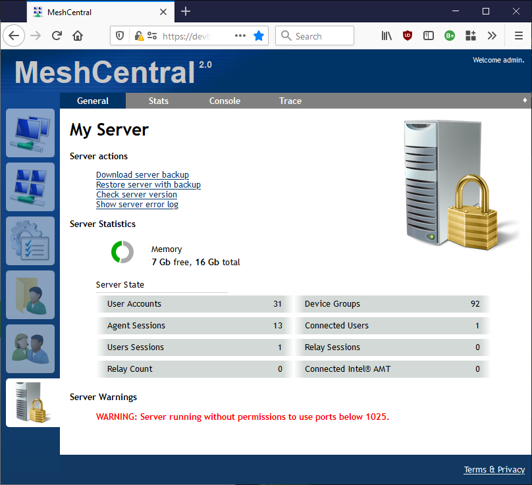Go back in browser history
This screenshot has height=485, width=532.
click(x=14, y=36)
